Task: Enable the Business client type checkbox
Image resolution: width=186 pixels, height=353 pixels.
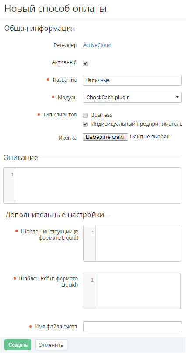Action: pyautogui.click(x=86, y=116)
